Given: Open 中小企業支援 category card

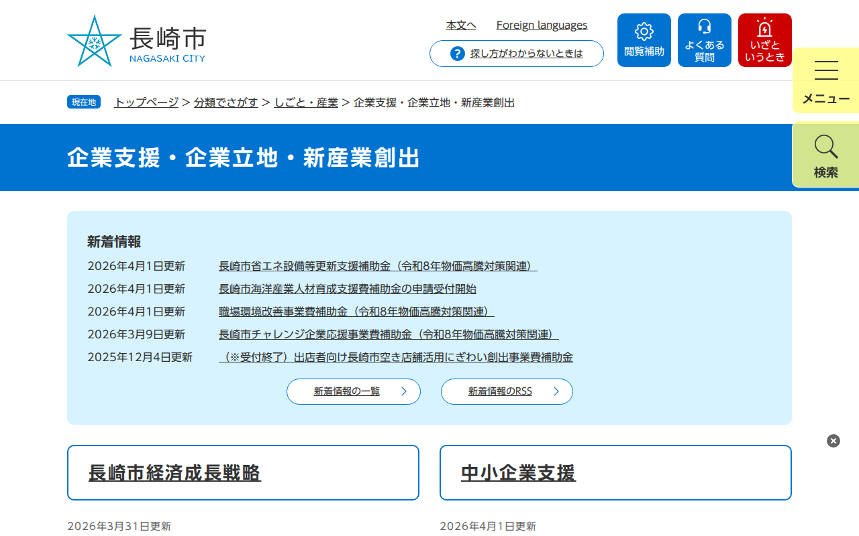Looking at the screenshot, I should (615, 473).
